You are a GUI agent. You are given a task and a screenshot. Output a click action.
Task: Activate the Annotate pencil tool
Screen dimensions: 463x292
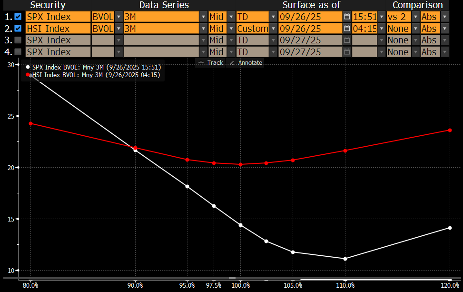246,63
